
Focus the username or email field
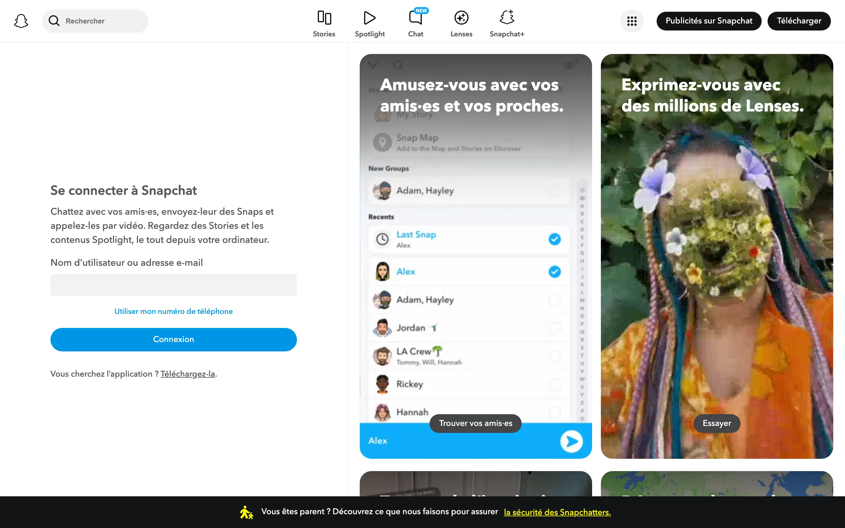173,285
